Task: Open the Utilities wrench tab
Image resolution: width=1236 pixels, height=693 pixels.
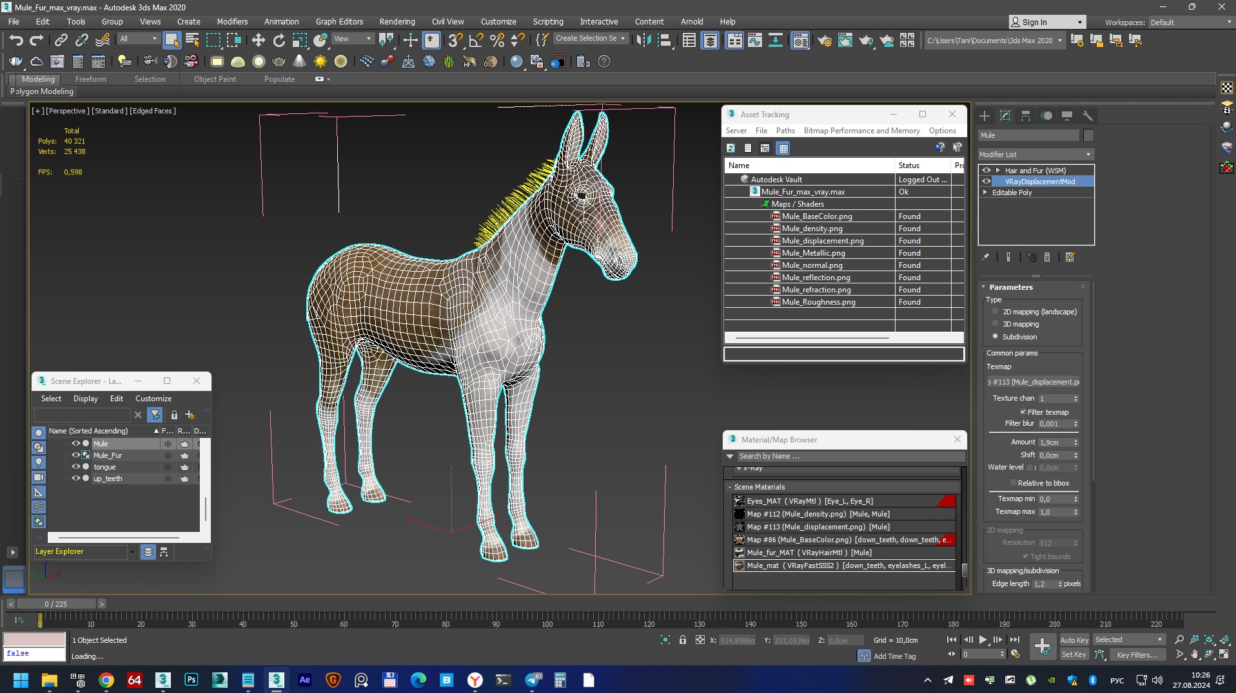Action: [1088, 116]
